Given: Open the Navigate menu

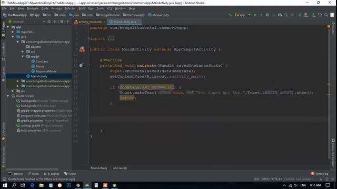Looking at the screenshot, I should 33,8.
